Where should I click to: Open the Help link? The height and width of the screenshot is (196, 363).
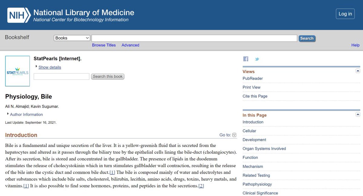(x=355, y=45)
